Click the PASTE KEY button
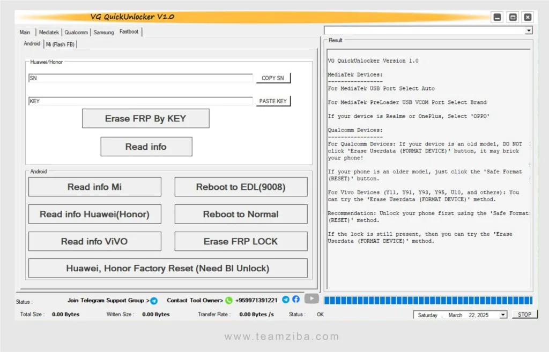549x352 pixels. click(273, 101)
